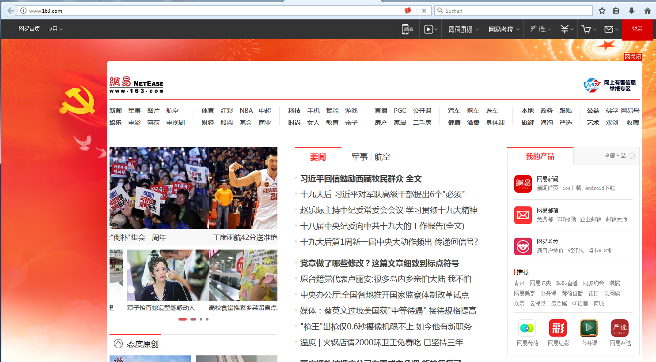
Task: Expand the video play dropdown
Action: coord(431,29)
